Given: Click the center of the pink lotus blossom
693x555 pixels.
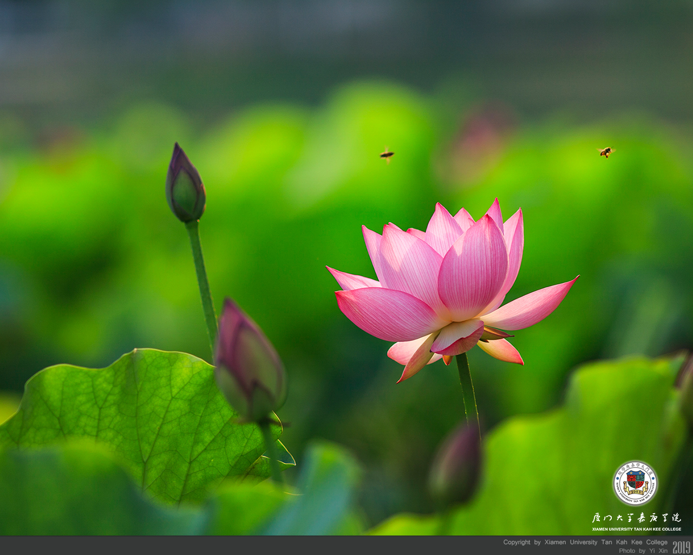Looking at the screenshot, I should pyautogui.click(x=444, y=282).
